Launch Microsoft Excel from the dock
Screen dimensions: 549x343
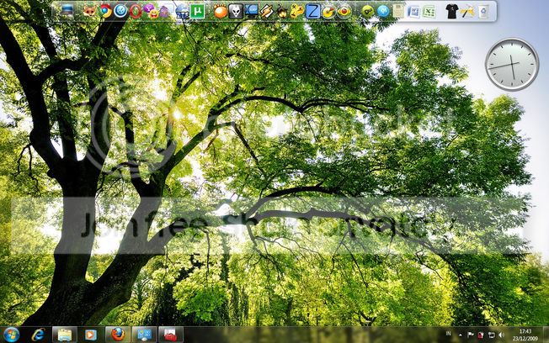click(x=429, y=11)
